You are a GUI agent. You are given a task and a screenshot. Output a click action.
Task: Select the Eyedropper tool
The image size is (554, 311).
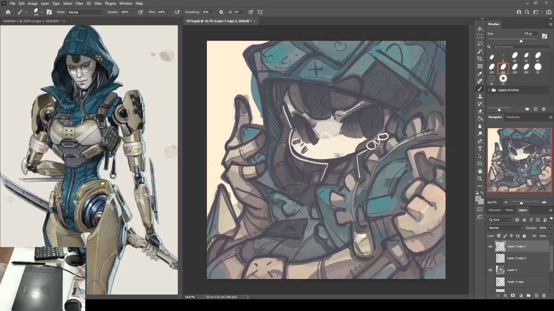480,73
